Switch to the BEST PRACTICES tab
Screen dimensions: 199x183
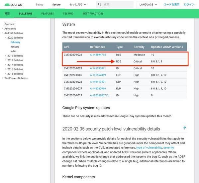[93, 14]
